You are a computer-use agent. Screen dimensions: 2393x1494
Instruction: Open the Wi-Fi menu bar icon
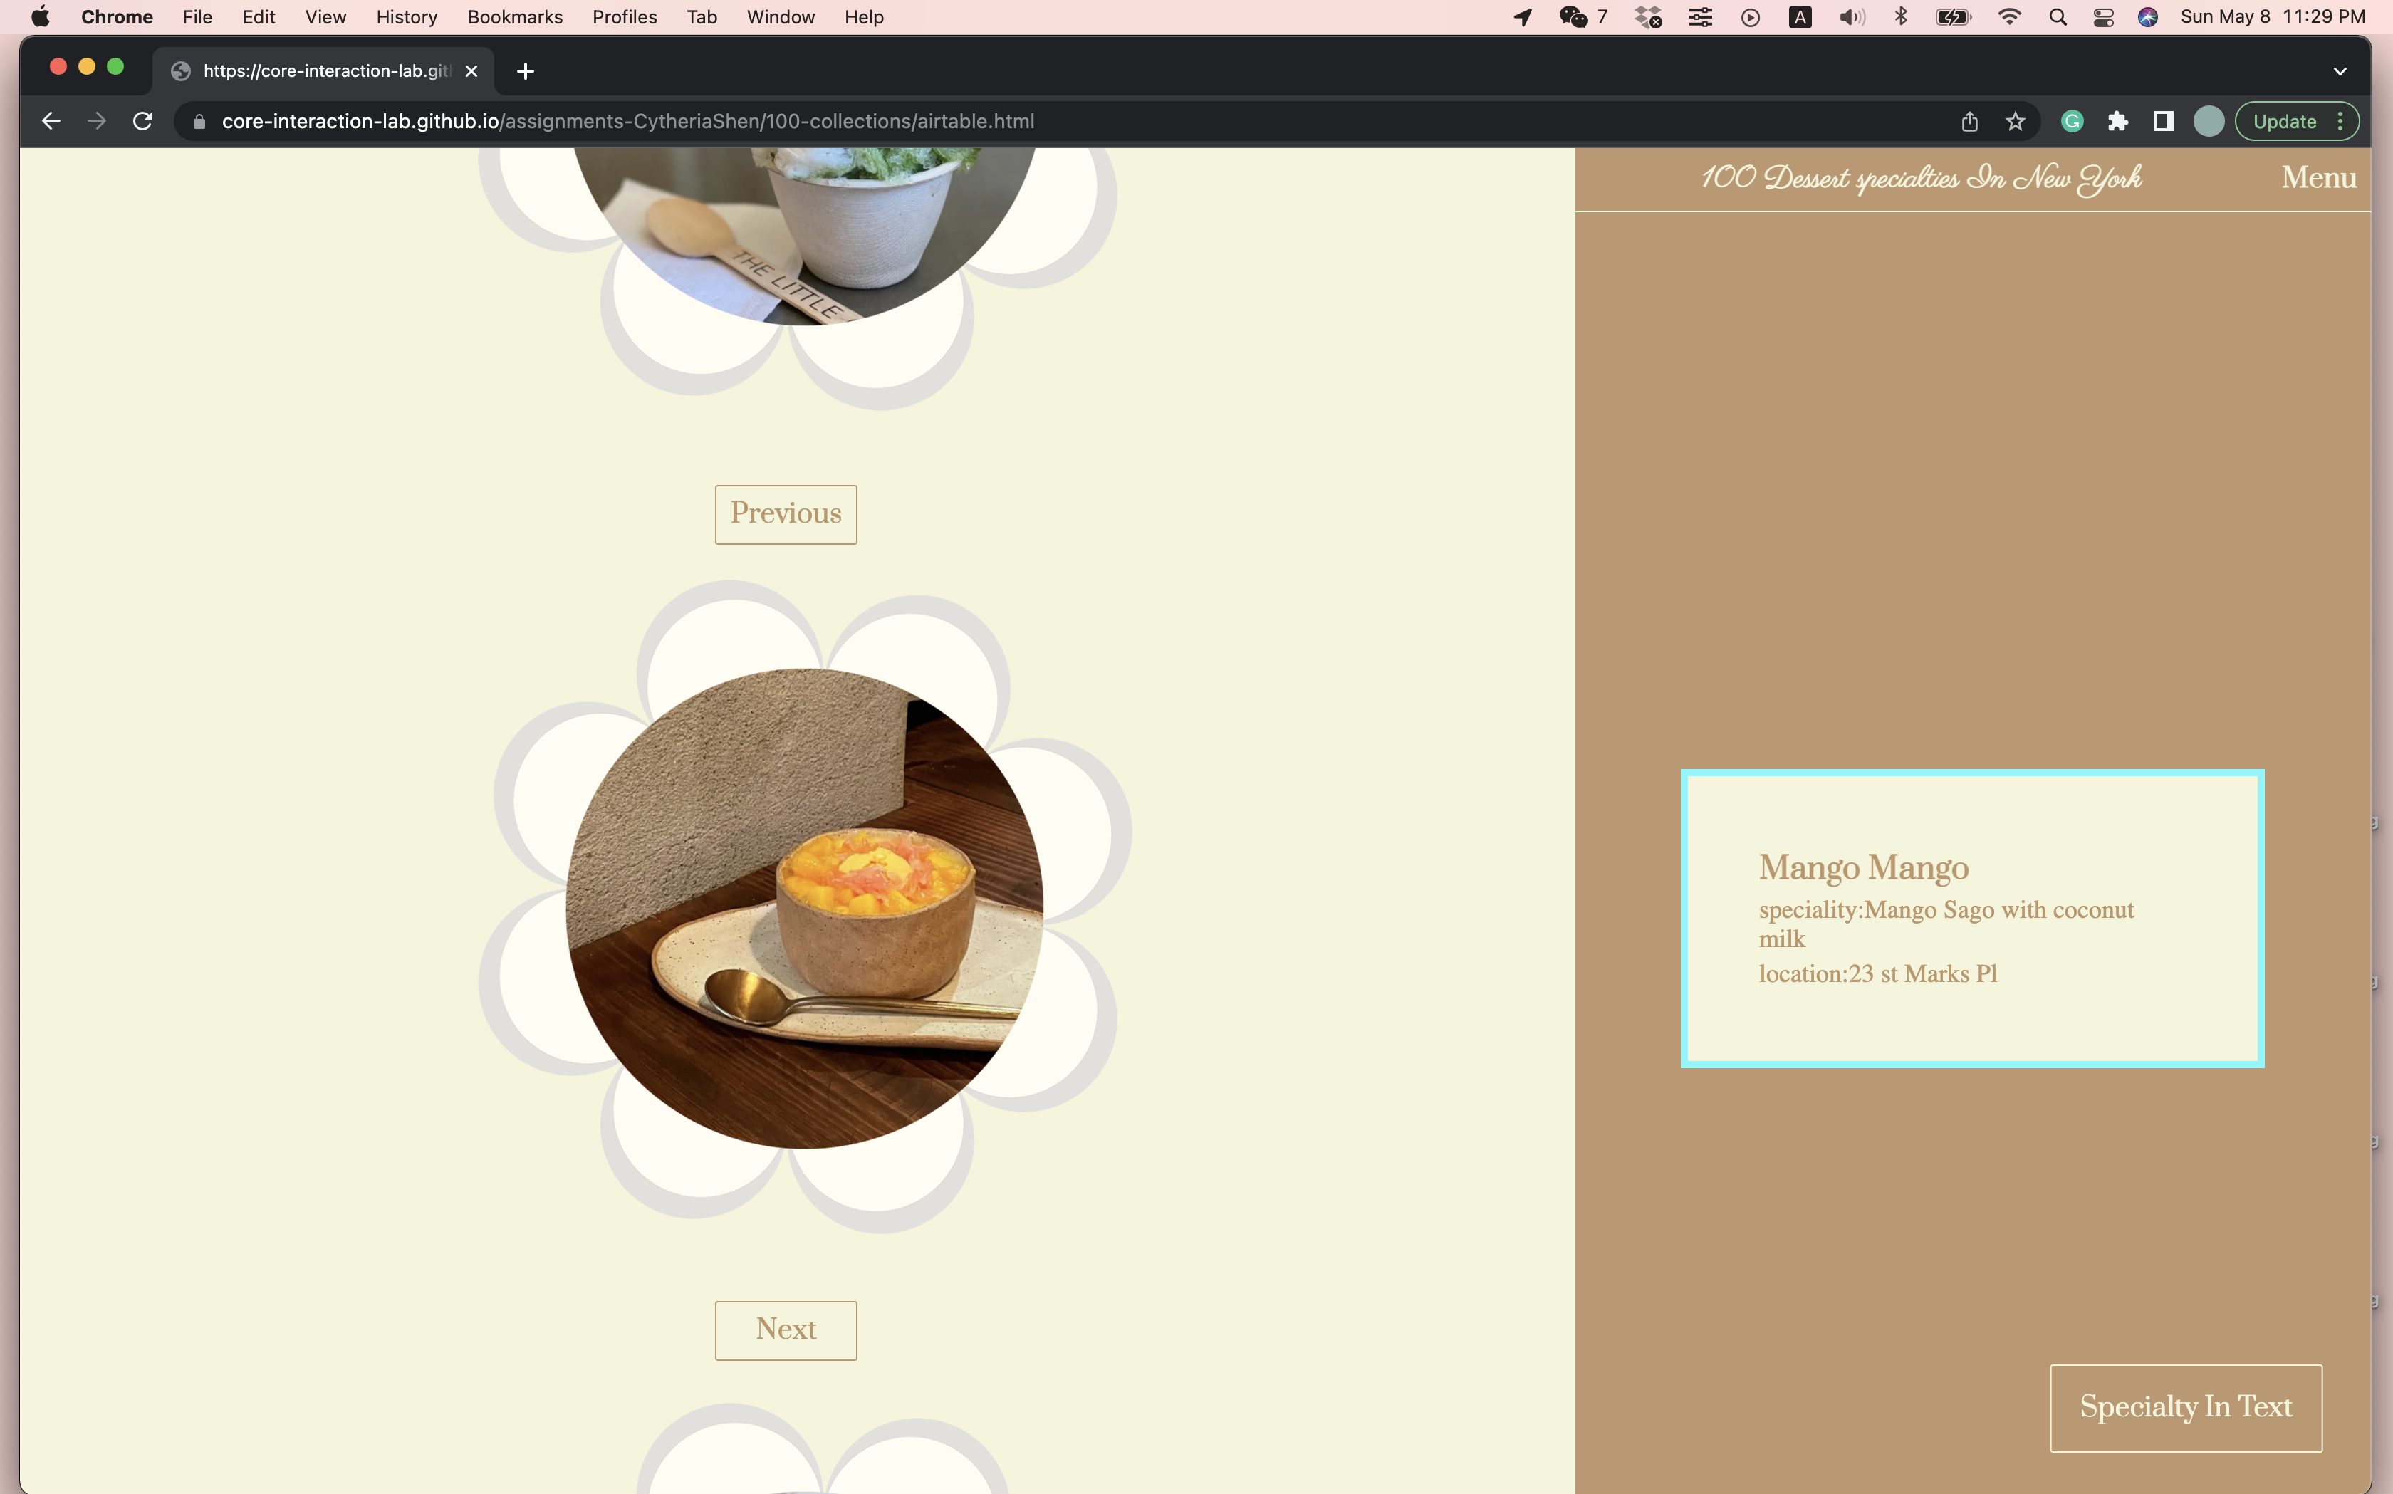tap(2008, 17)
